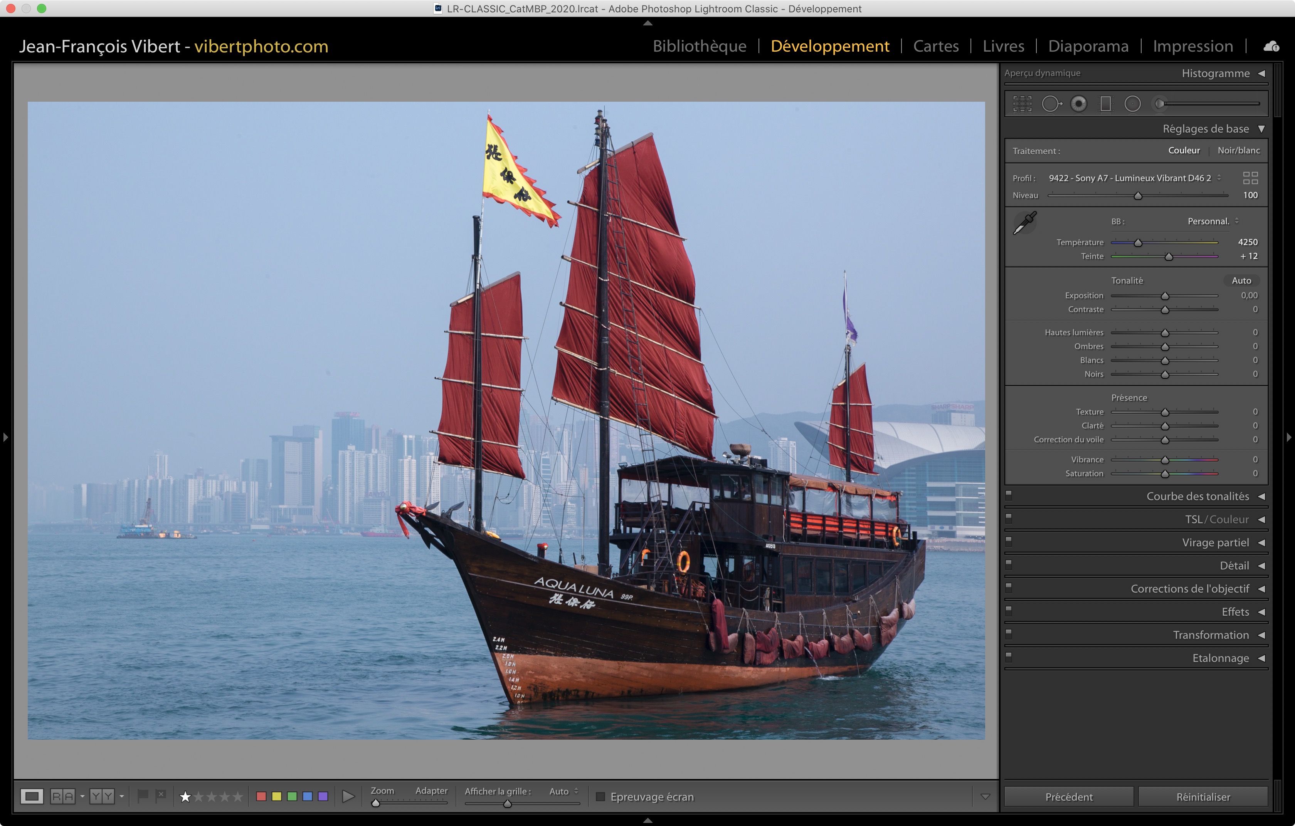The width and height of the screenshot is (1295, 826).
Task: Open the Impression module
Action: [x=1192, y=46]
